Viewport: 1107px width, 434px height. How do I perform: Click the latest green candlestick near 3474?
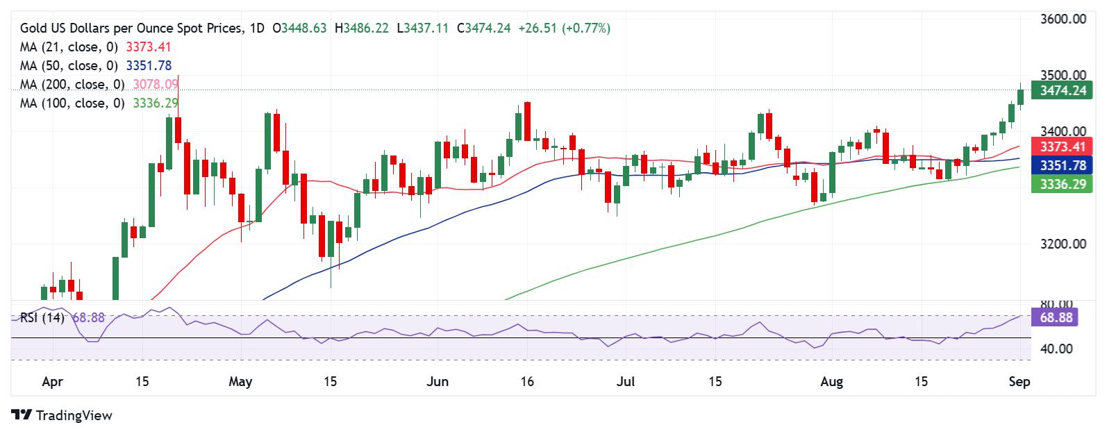point(1020,97)
